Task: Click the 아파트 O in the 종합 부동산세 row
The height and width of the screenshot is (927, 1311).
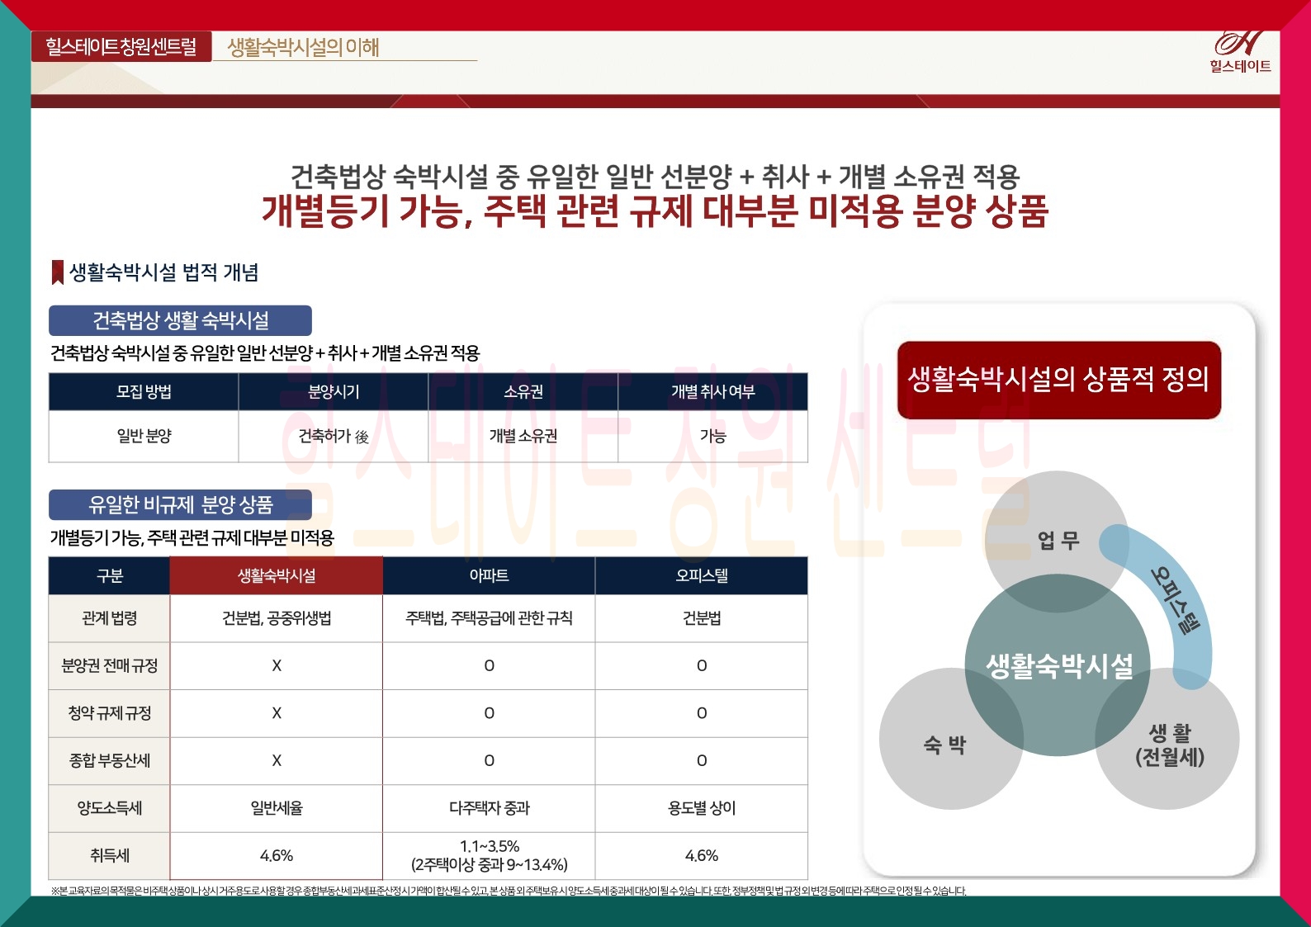Action: (489, 760)
